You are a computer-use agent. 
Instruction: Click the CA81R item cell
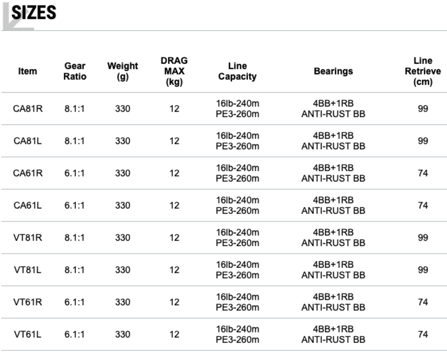[x=28, y=109]
